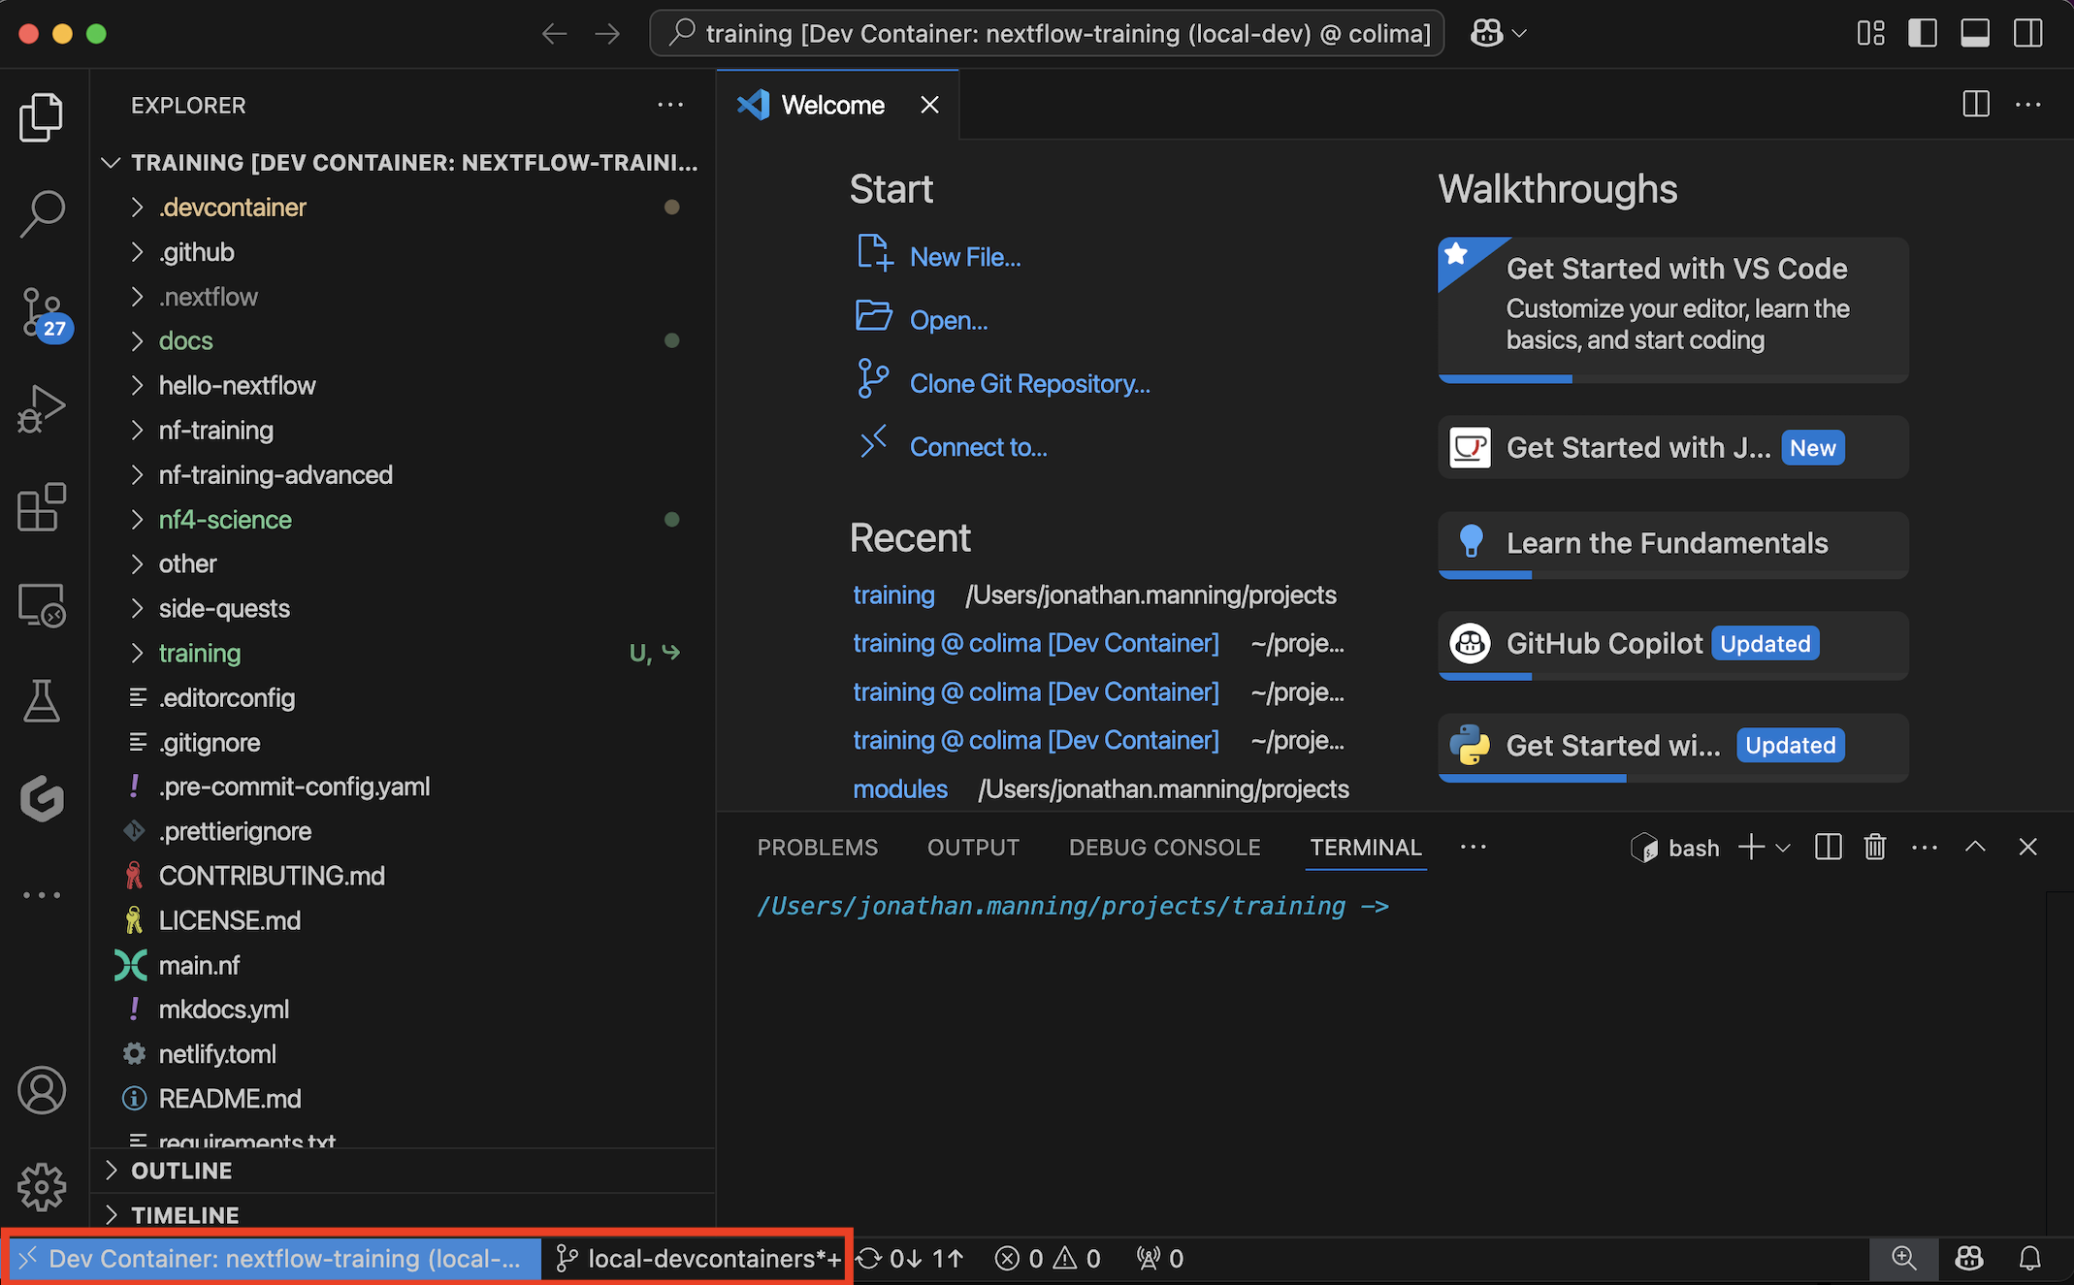
Task: Toggle the secondary side bar
Action: (2028, 32)
